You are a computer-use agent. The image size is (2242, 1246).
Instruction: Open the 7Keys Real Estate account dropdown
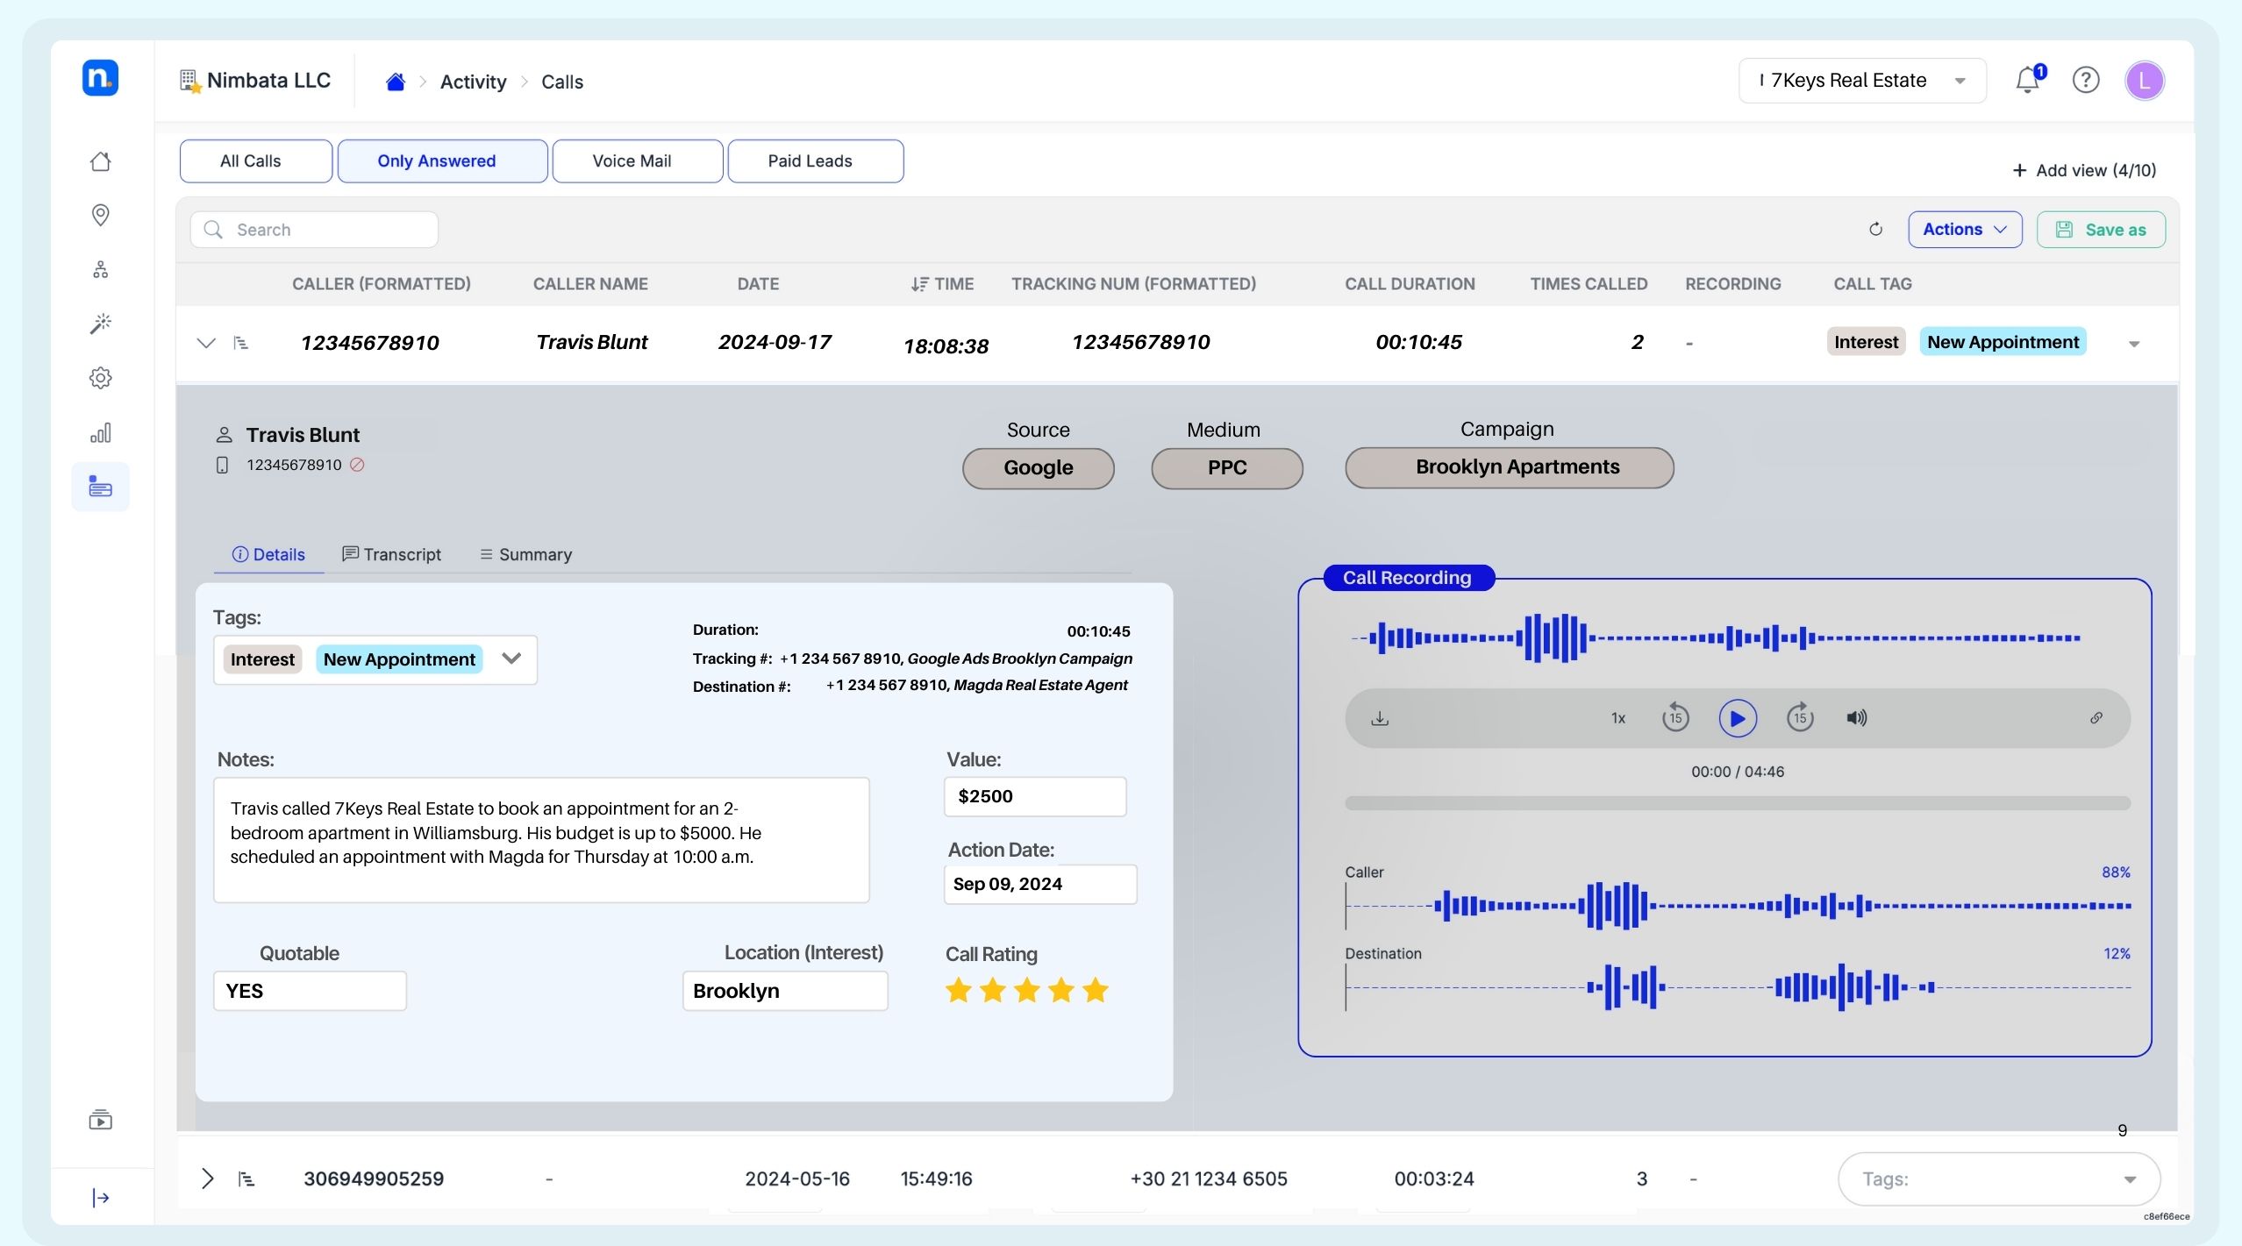(x=1861, y=81)
